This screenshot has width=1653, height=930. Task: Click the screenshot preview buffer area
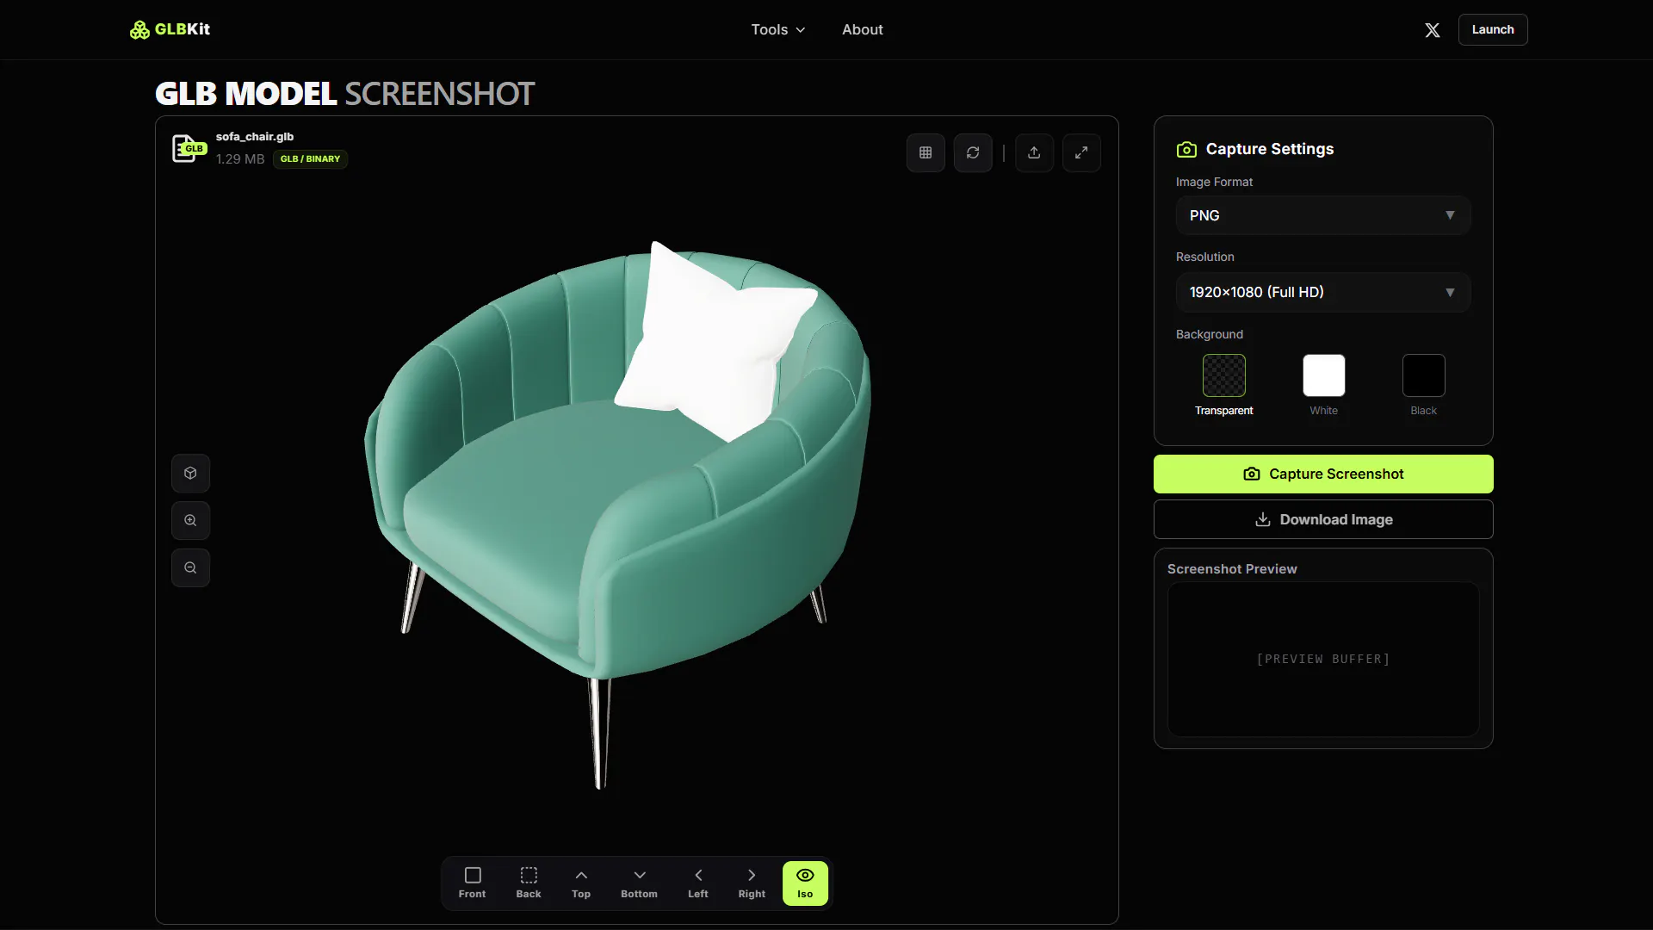pyautogui.click(x=1323, y=660)
